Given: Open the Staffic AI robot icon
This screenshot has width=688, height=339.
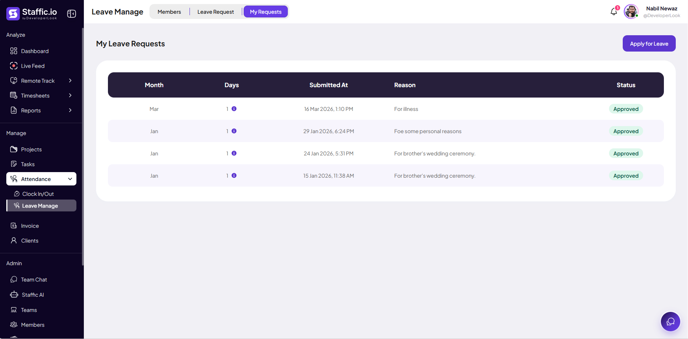Looking at the screenshot, I should [14, 294].
